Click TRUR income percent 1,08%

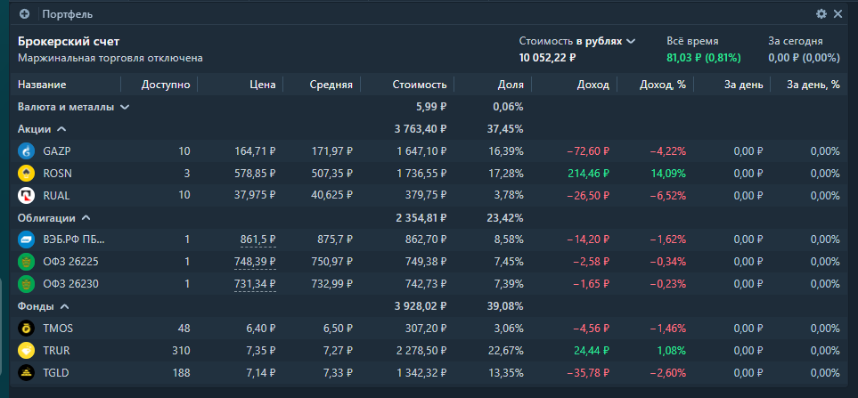pyautogui.click(x=670, y=351)
